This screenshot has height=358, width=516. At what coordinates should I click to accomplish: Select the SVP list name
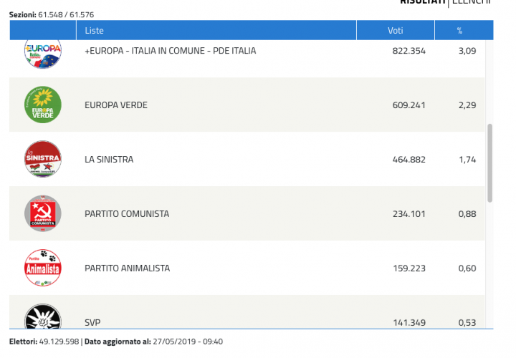[x=92, y=323]
